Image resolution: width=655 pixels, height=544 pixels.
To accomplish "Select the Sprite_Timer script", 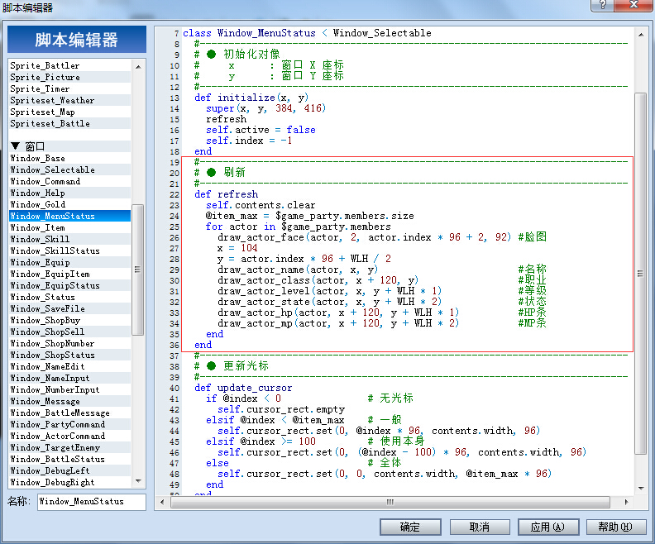I will click(x=69, y=89).
